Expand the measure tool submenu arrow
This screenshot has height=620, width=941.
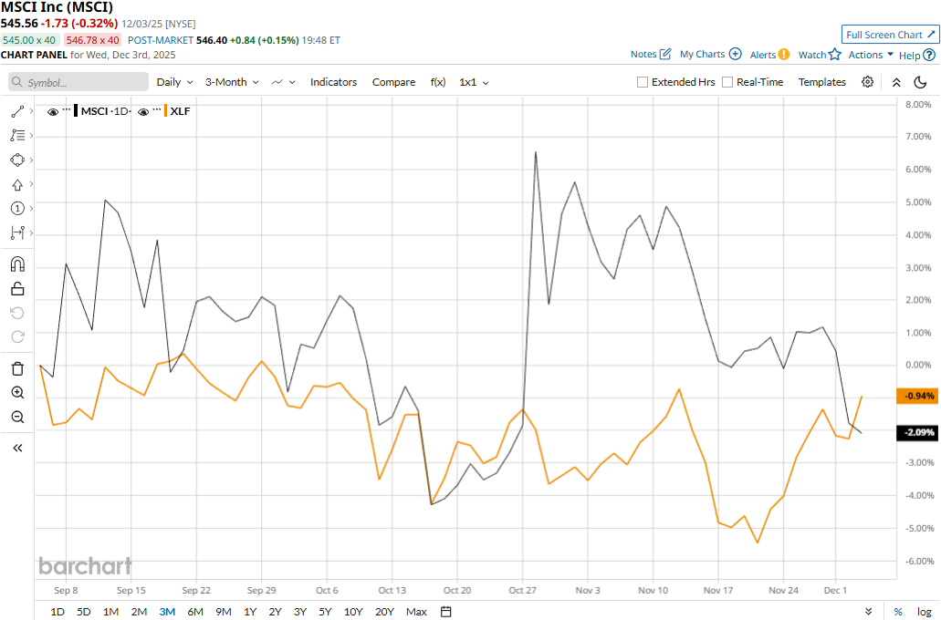coord(31,232)
